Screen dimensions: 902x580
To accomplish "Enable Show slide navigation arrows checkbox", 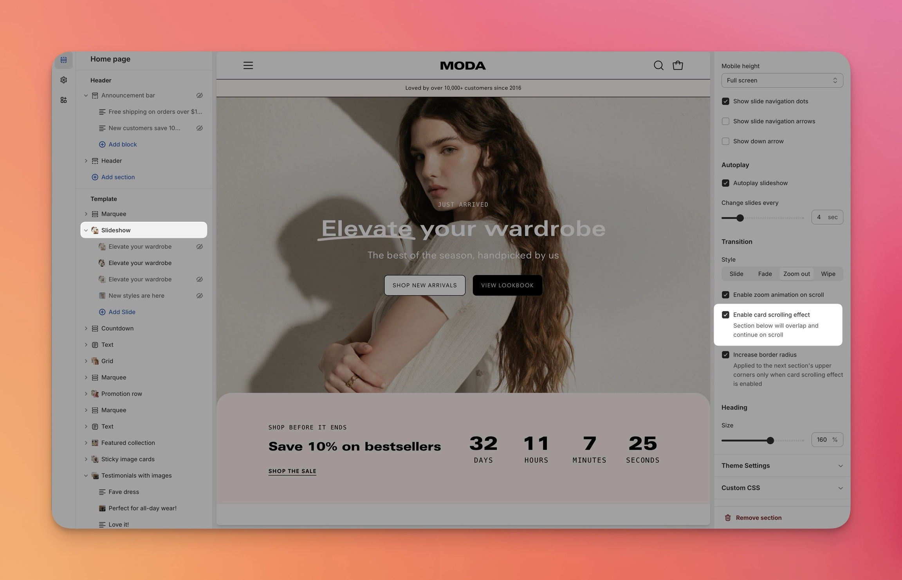I will tap(725, 121).
